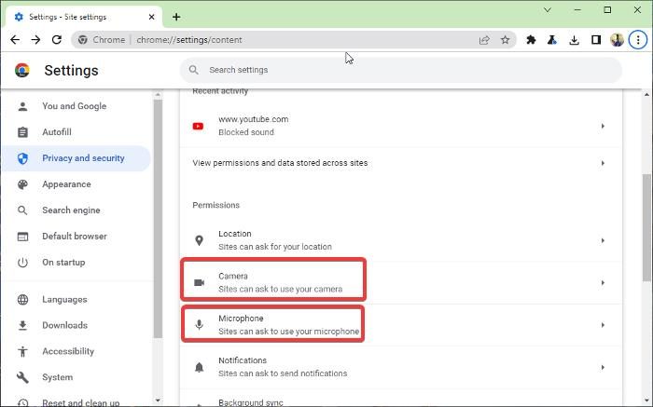Open tab search chevron in title bar
This screenshot has width=653, height=407.
click(548, 10)
